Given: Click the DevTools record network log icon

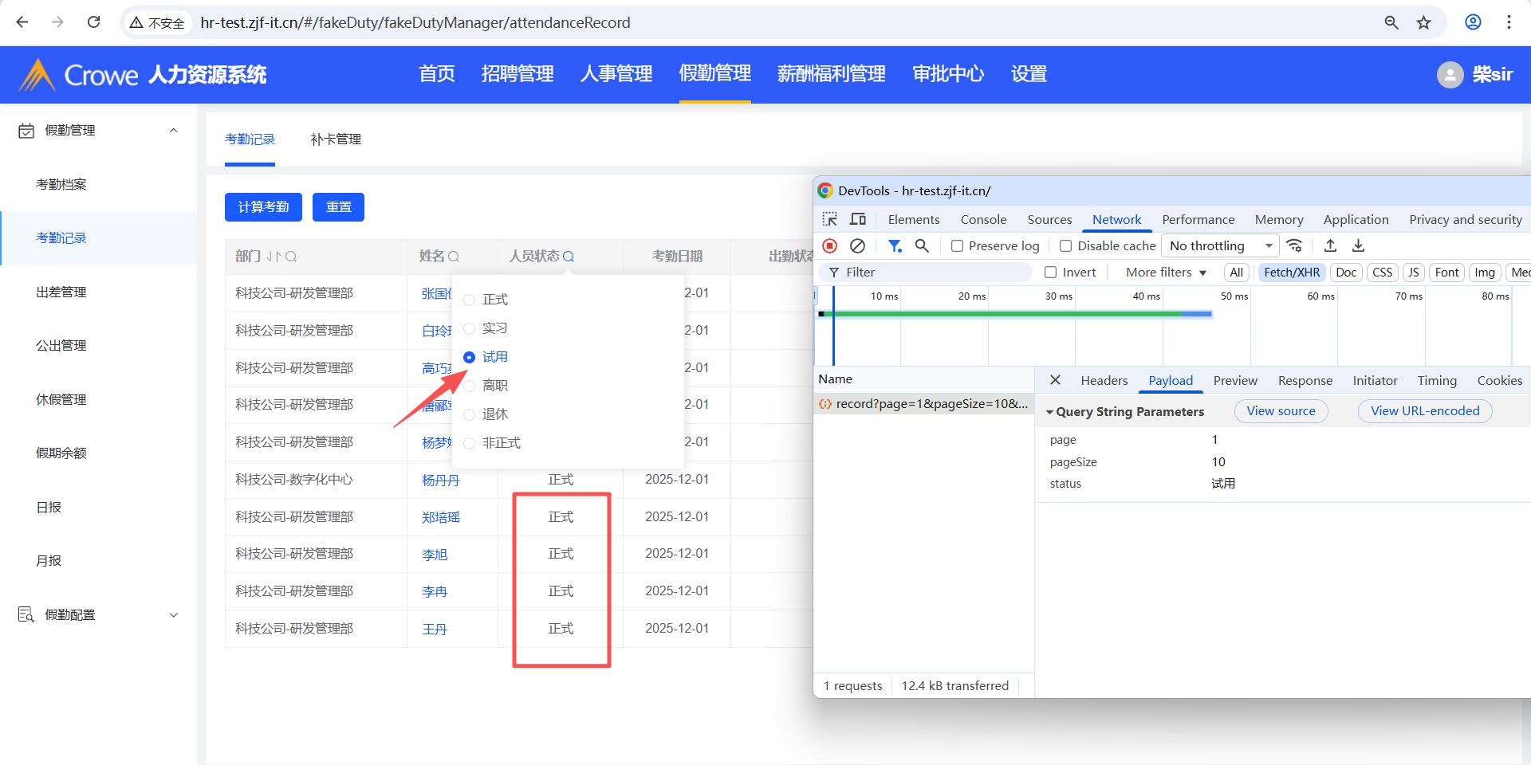Looking at the screenshot, I should 829,245.
